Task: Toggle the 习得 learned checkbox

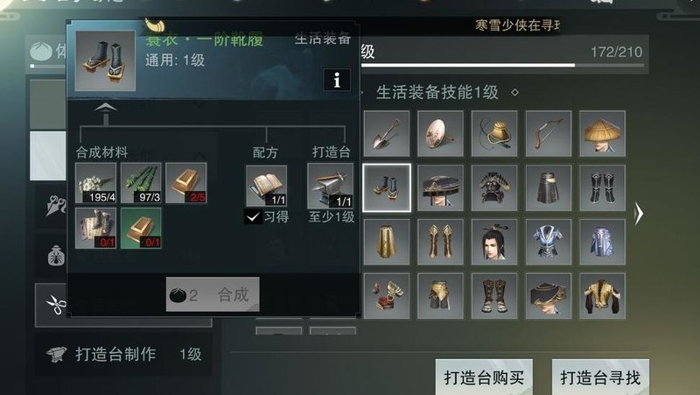Action: click(x=253, y=217)
